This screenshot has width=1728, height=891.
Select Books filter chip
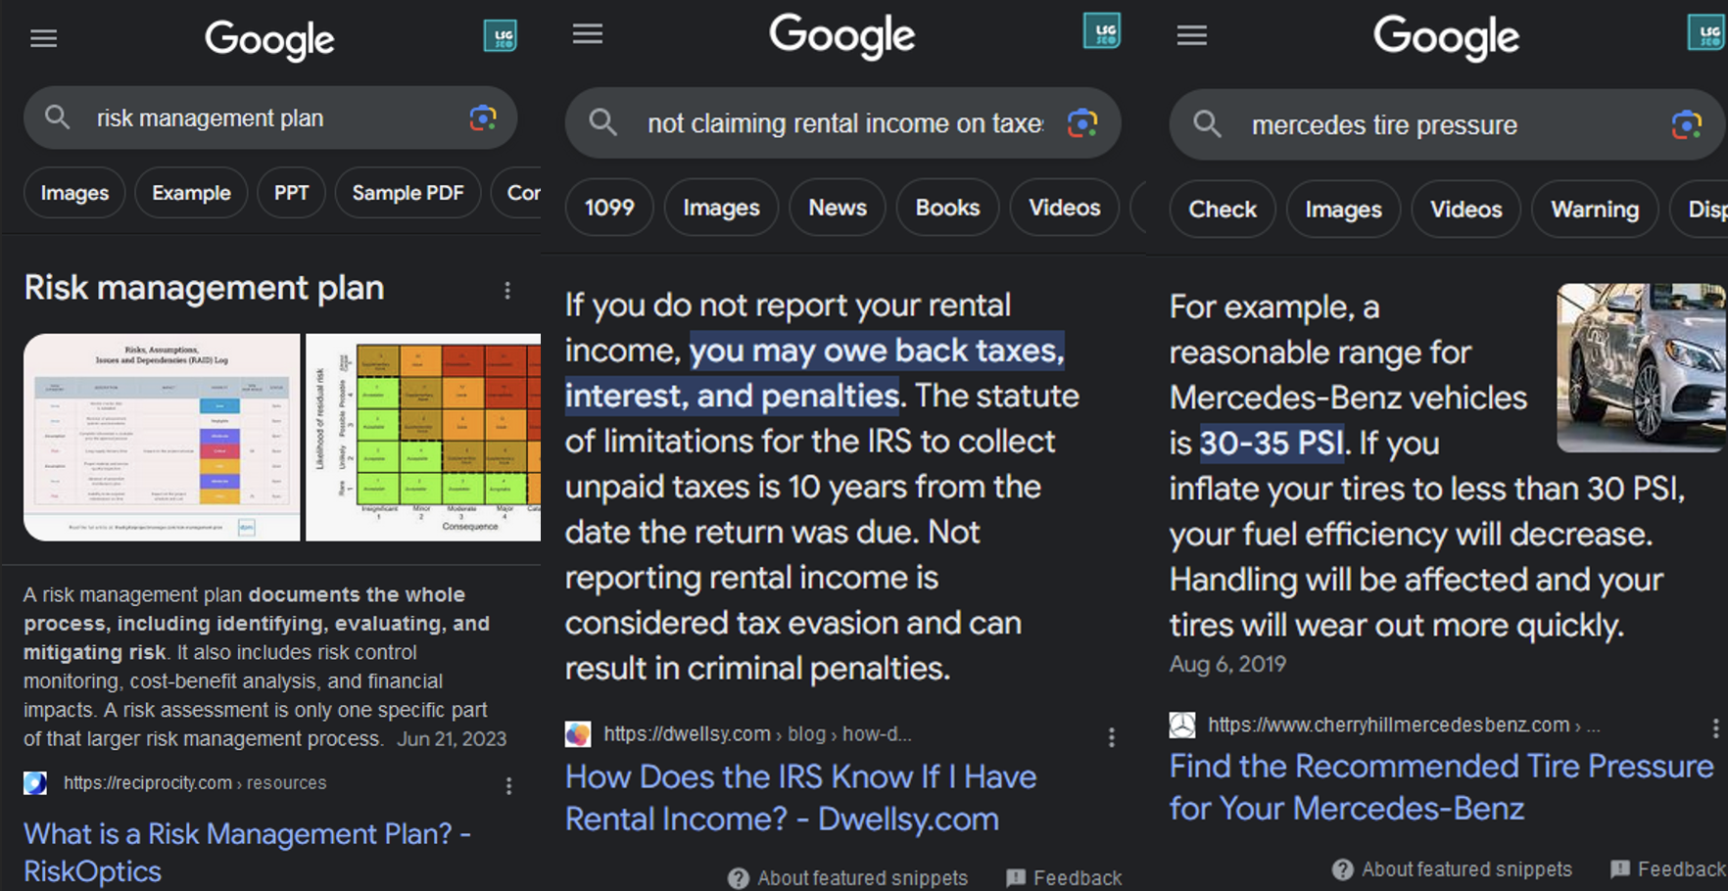(x=947, y=208)
